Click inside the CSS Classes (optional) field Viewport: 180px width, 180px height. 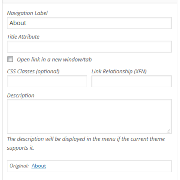click(x=47, y=81)
